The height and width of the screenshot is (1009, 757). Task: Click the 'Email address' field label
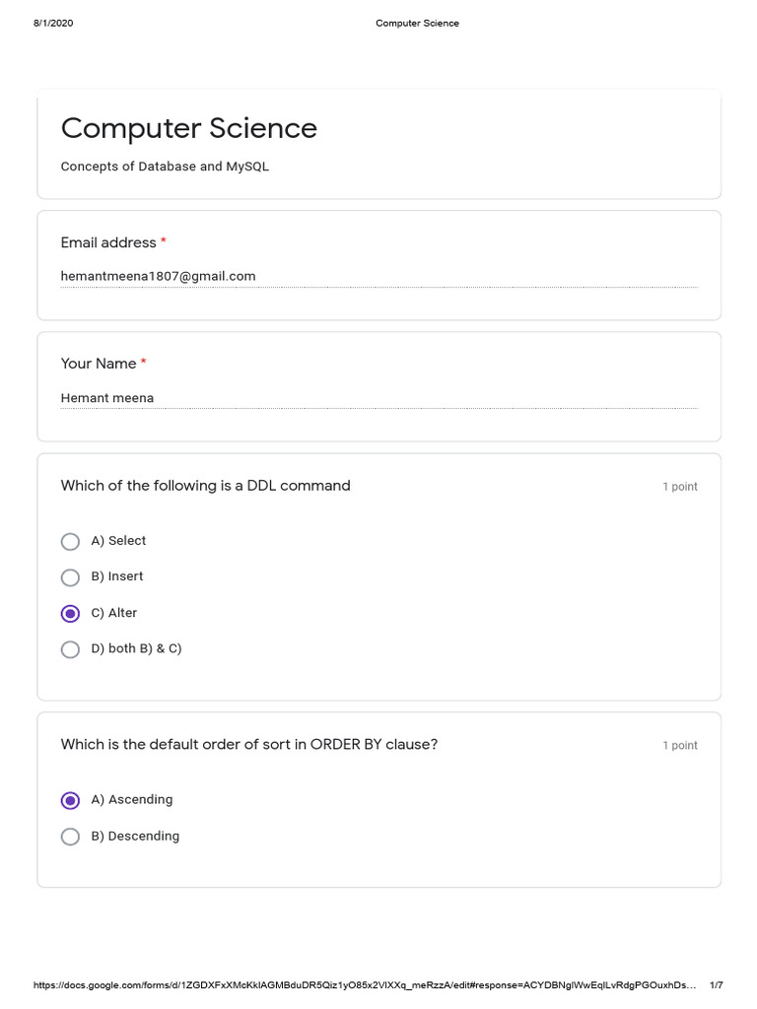(108, 242)
